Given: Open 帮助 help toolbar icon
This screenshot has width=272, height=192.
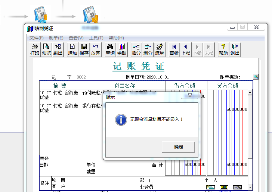Looking at the screenshot, I should [223, 49].
